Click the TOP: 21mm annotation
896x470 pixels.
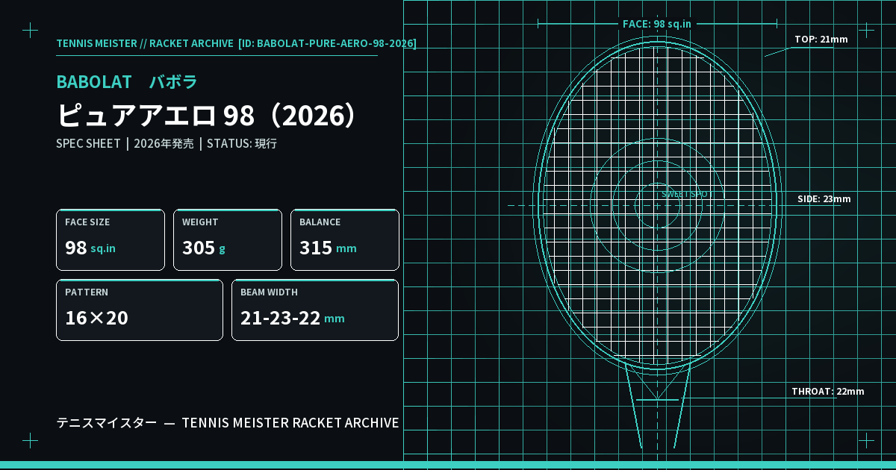point(821,40)
